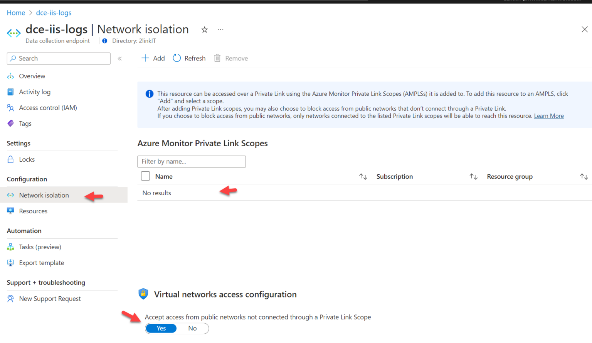Open Export template

coord(42,263)
